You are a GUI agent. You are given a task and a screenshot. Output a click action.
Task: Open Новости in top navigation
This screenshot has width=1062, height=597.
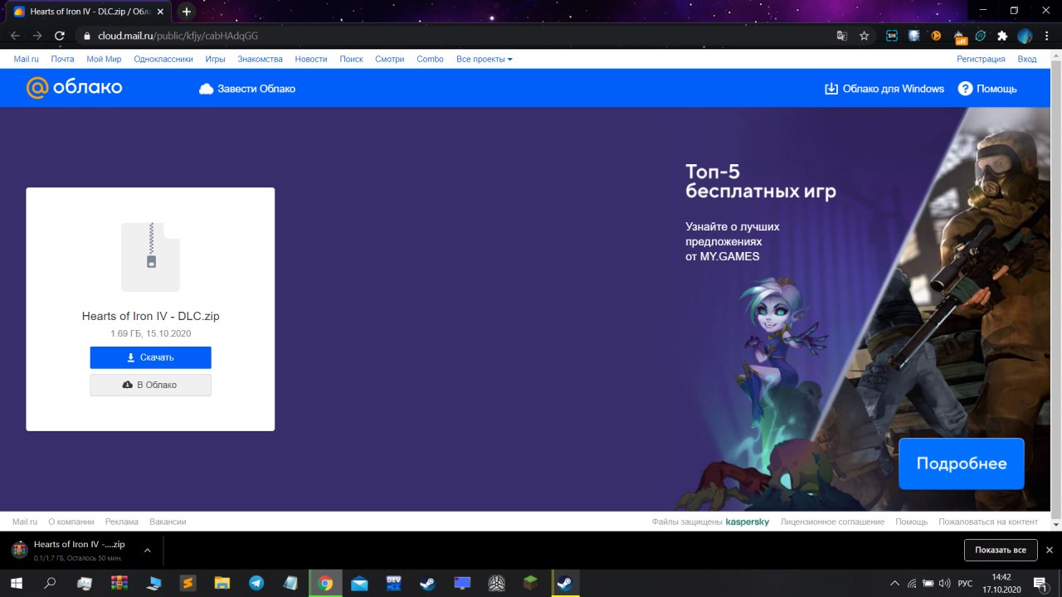(x=311, y=59)
